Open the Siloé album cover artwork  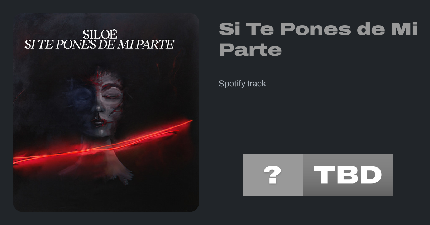pyautogui.click(x=106, y=112)
